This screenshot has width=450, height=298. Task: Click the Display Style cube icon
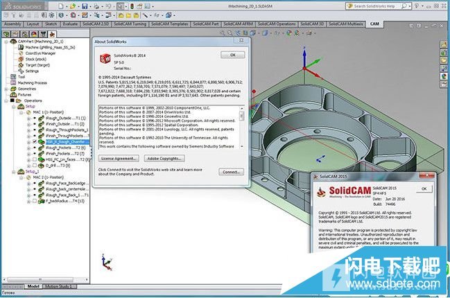pyautogui.click(x=265, y=33)
